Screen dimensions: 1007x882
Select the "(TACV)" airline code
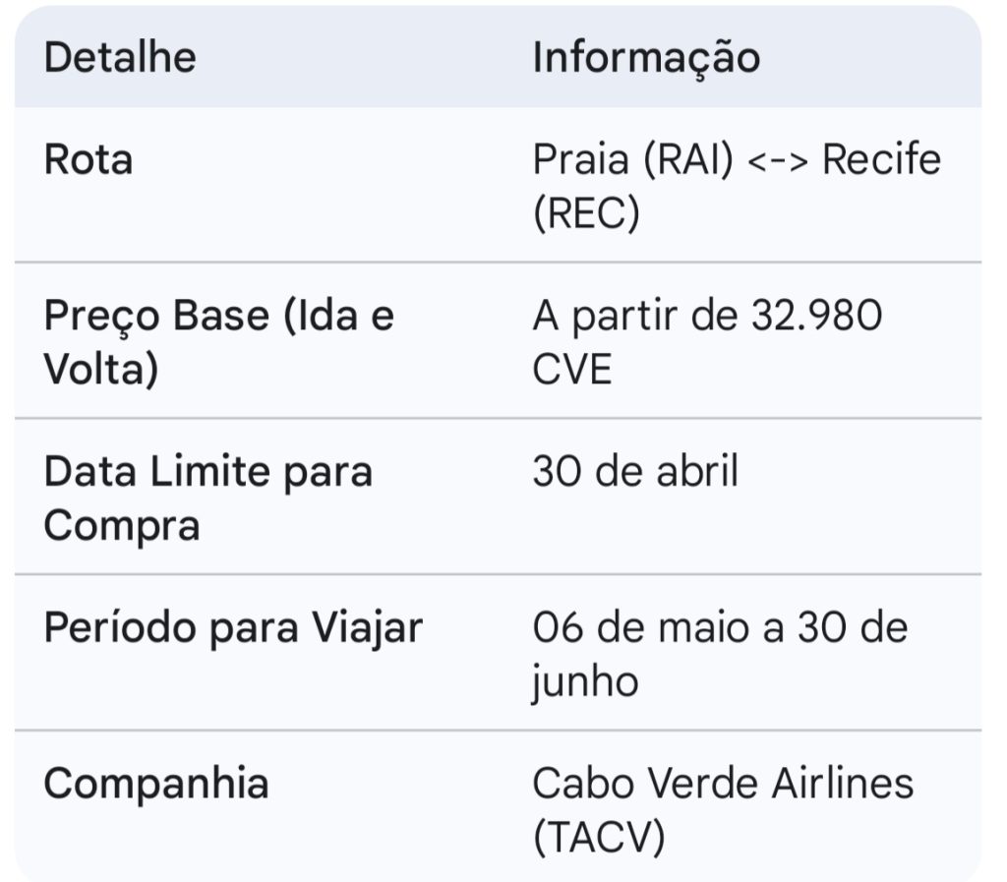(x=598, y=838)
